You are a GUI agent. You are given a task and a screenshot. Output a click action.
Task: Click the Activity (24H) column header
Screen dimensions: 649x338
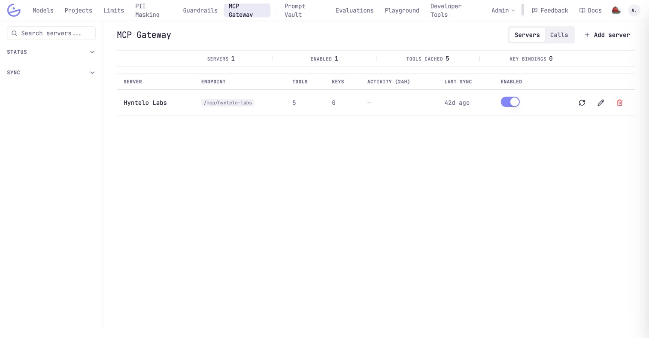point(388,82)
